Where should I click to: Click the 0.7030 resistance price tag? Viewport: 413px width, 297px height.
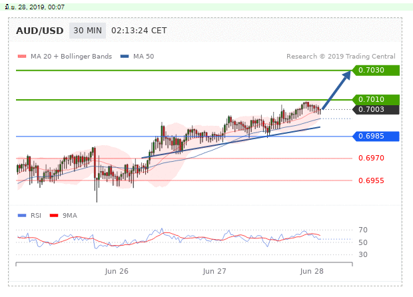coord(376,71)
